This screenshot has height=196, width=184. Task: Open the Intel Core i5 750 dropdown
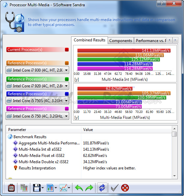[x=37, y=116]
